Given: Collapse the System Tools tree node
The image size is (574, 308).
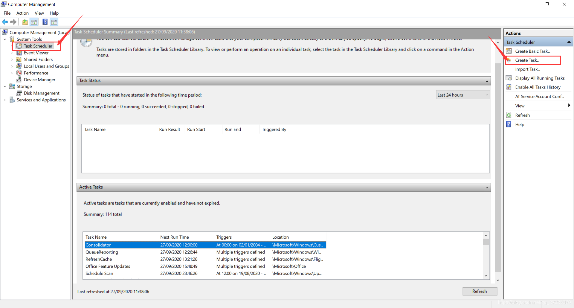Looking at the screenshot, I should (x=5, y=39).
